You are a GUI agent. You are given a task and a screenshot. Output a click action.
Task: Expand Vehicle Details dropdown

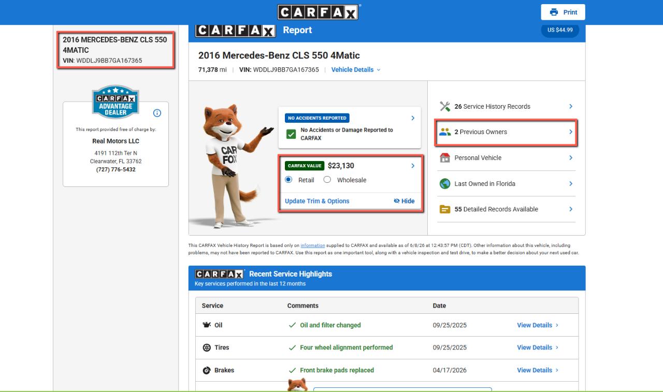coord(356,70)
